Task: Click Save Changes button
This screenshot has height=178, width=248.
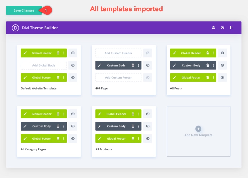Action: point(24,10)
